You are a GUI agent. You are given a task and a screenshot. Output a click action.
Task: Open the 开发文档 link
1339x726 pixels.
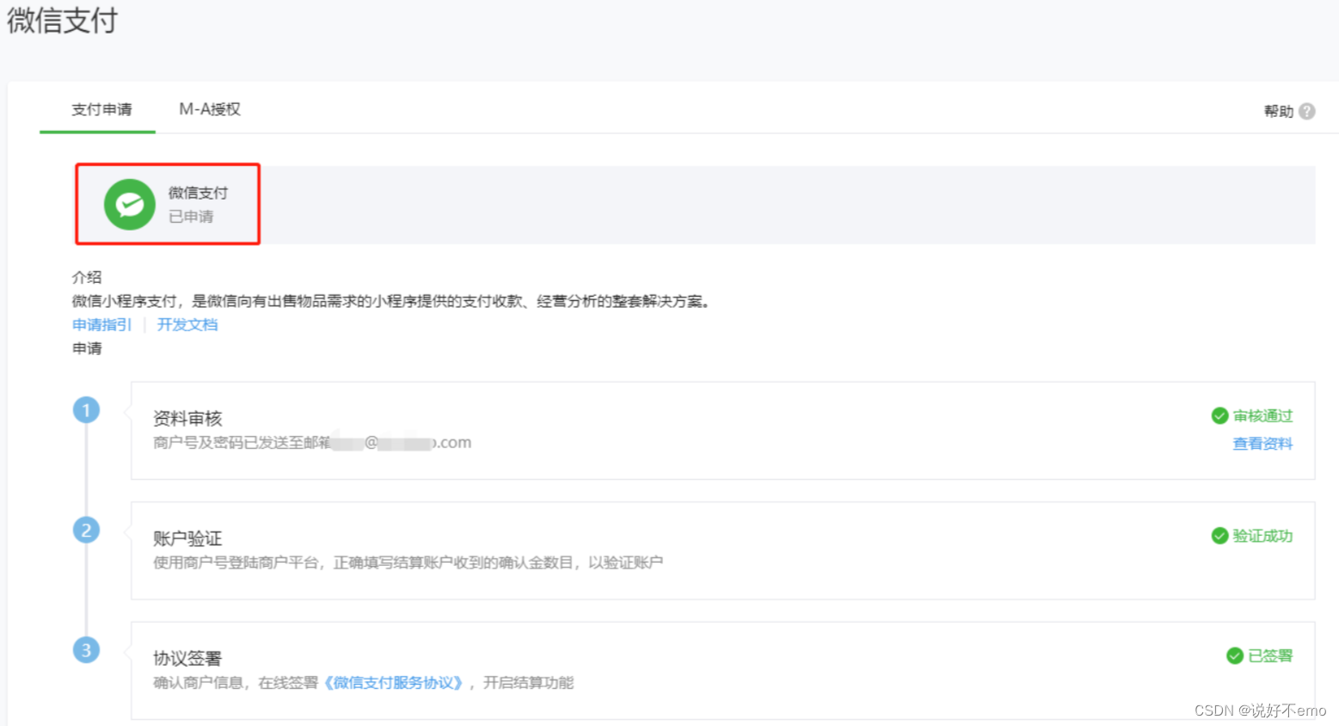click(187, 324)
